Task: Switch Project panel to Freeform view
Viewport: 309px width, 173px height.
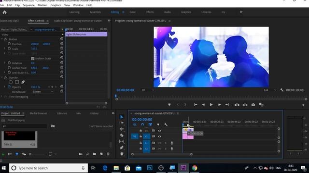Action: [x=24, y=154]
